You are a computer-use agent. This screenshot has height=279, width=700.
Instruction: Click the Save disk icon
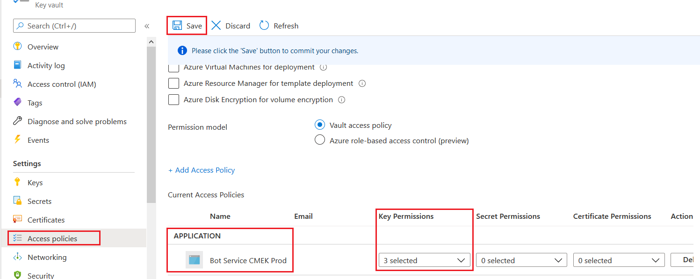tap(177, 26)
